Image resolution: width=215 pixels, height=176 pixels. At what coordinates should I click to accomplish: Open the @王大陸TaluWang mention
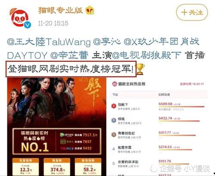(x=49, y=42)
